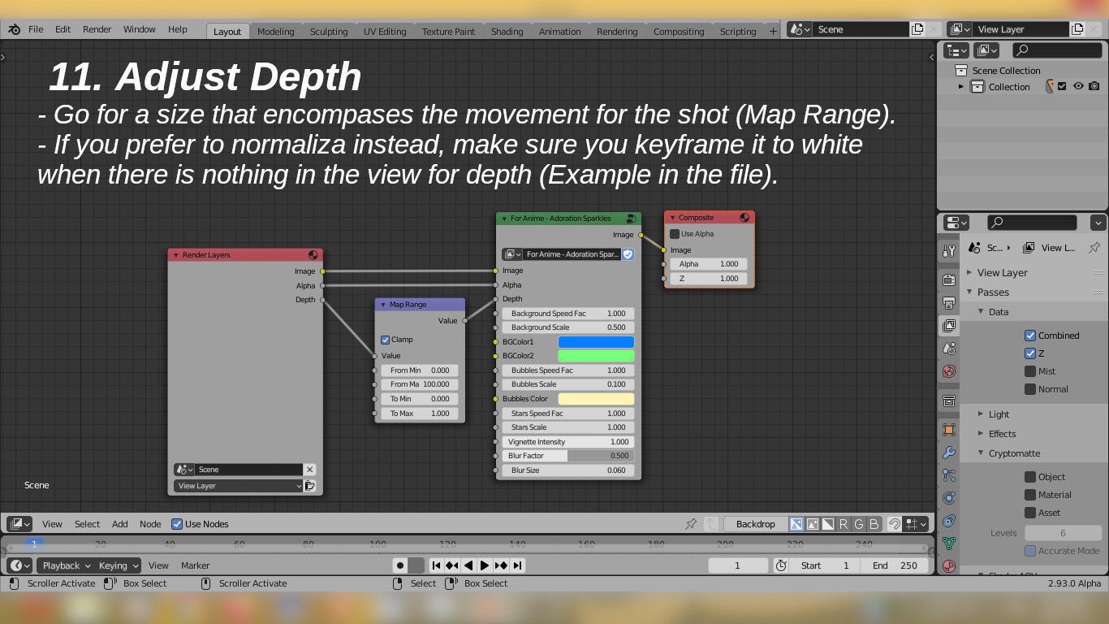Open the Object Data properties tab
Viewport: 1109px width, 624px height.
[x=948, y=543]
